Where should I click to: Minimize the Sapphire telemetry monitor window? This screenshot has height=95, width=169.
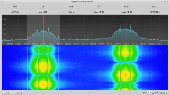click(x=162, y=2)
